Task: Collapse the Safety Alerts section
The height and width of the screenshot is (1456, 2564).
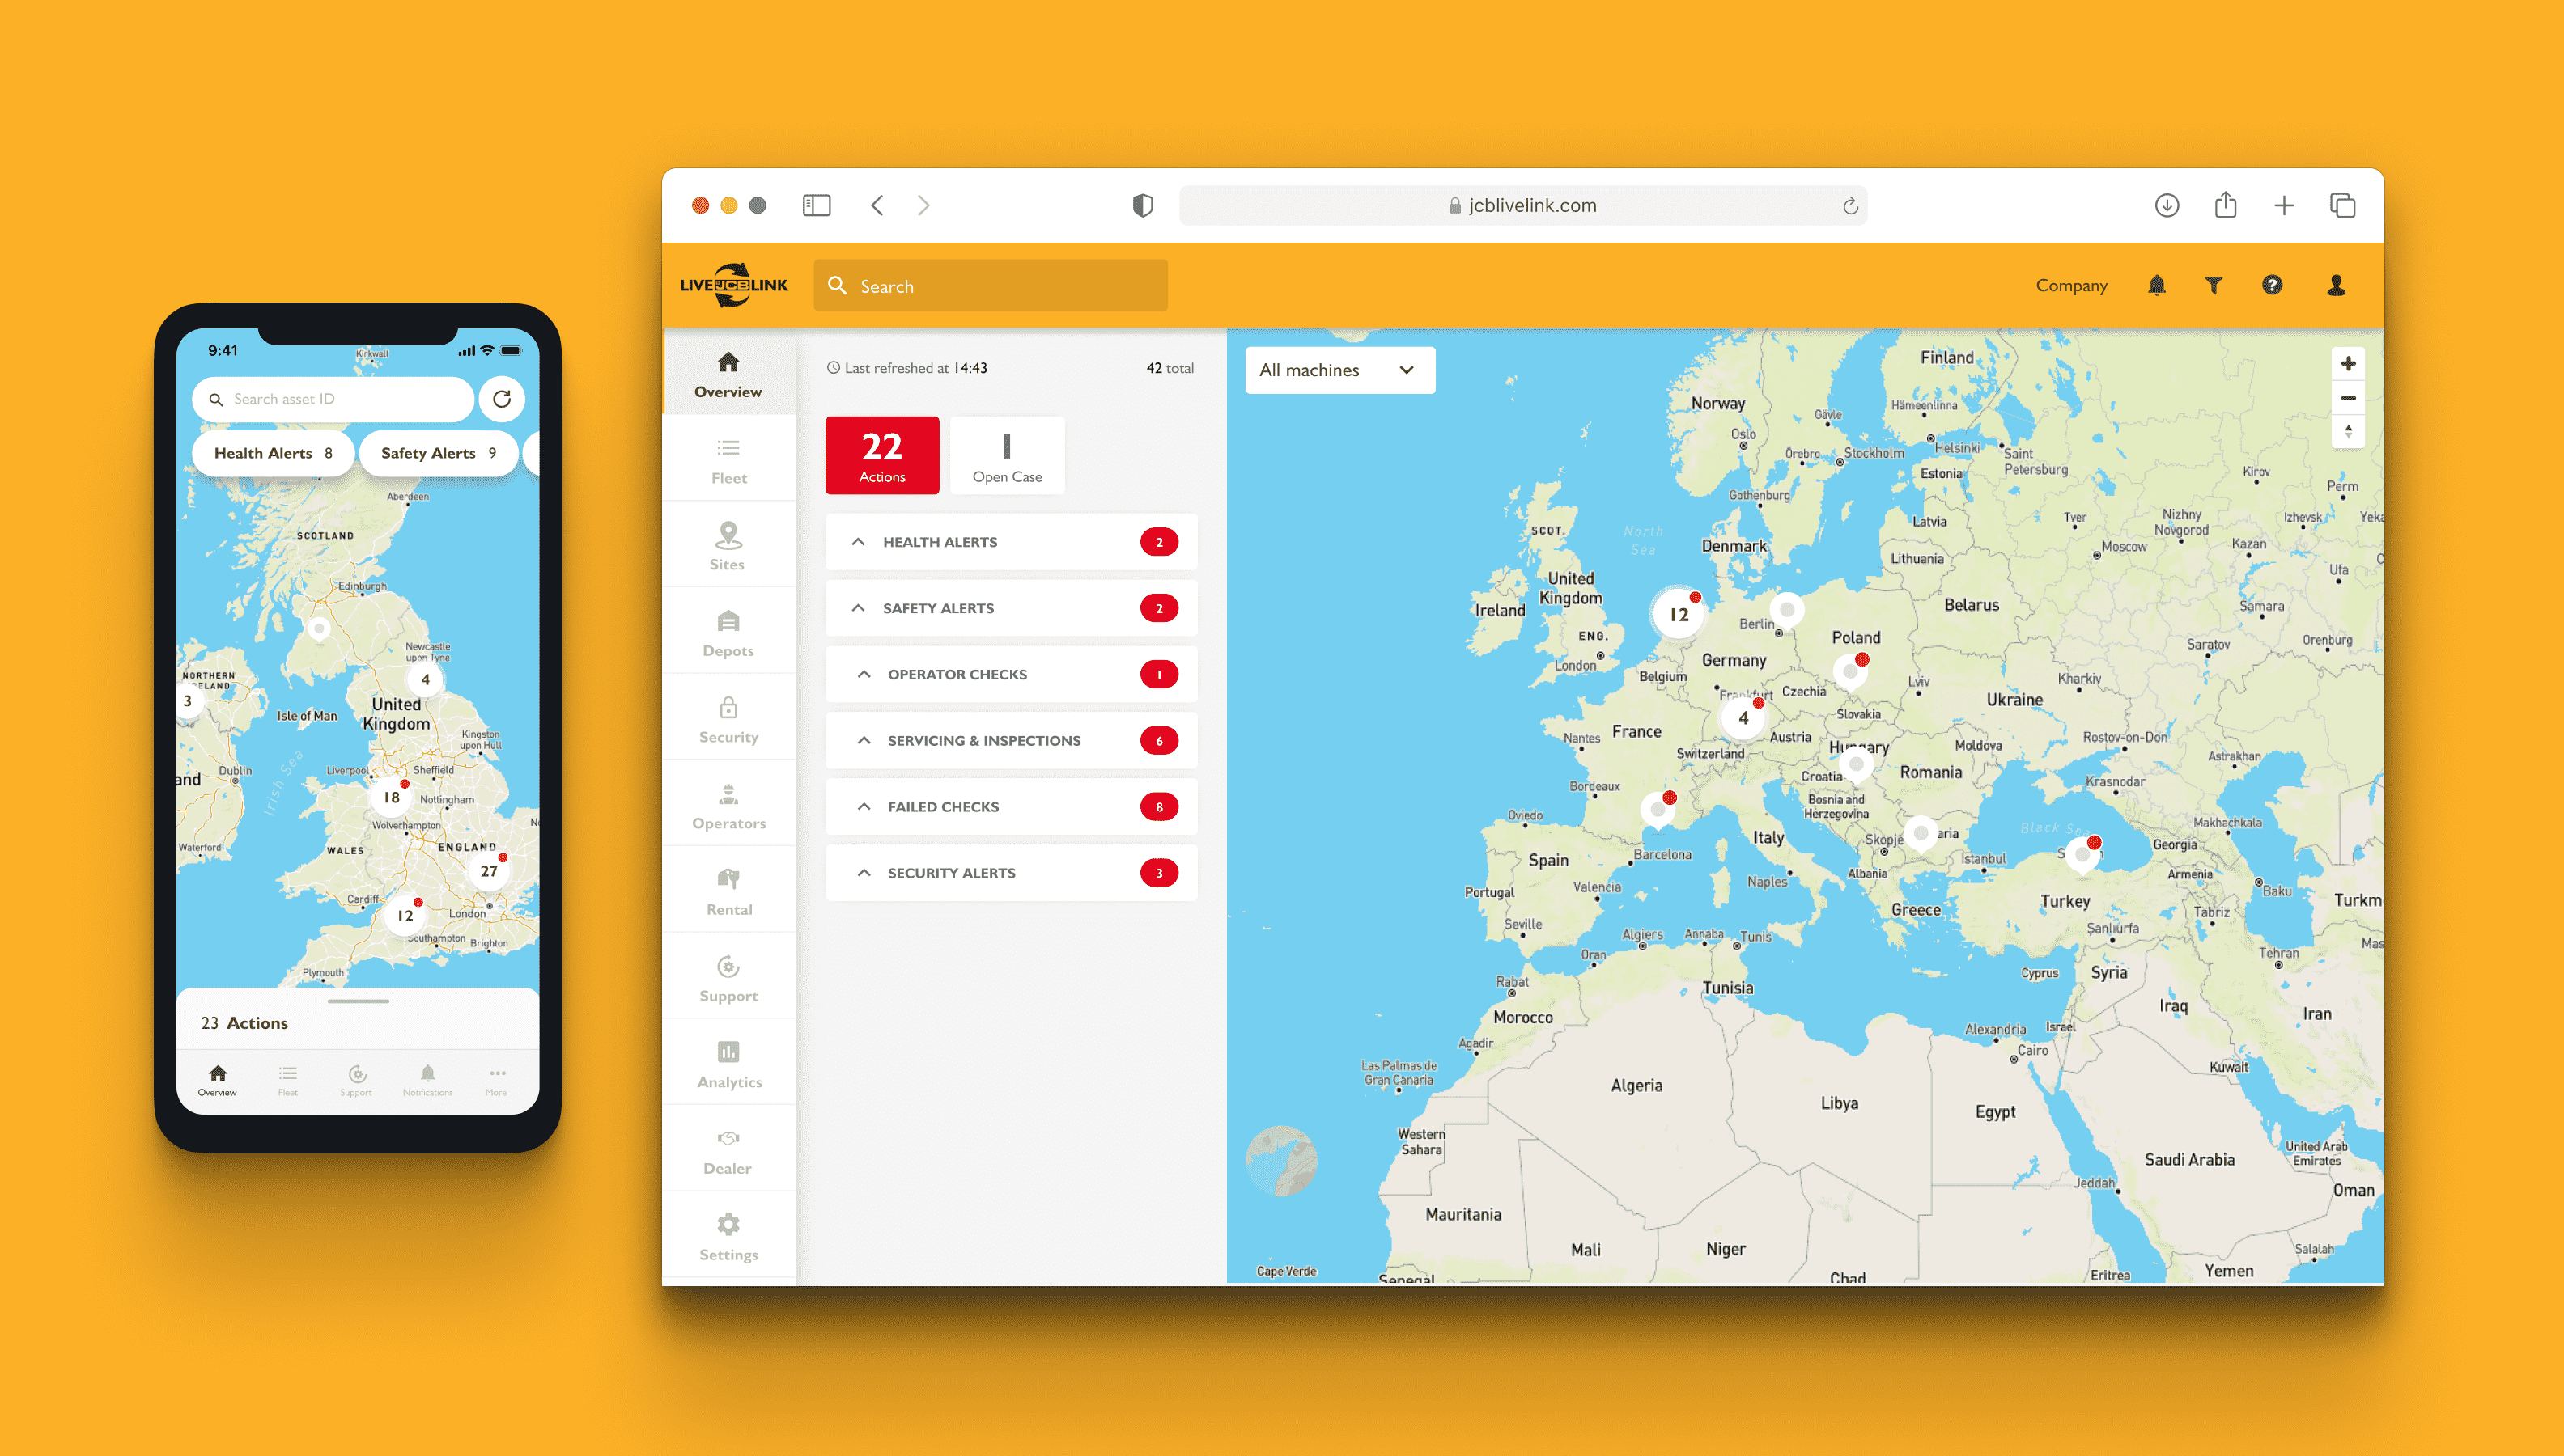Action: pyautogui.click(x=857, y=608)
